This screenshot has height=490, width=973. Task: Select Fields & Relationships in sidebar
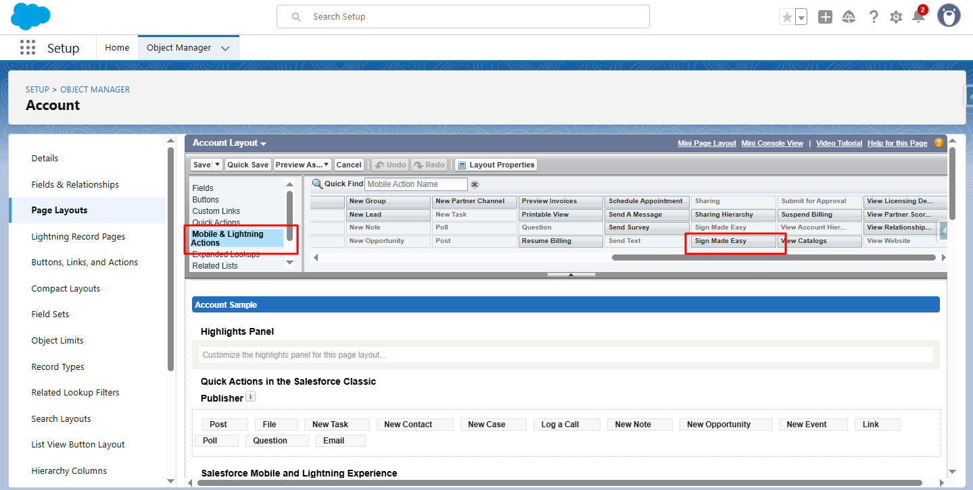[x=75, y=184]
